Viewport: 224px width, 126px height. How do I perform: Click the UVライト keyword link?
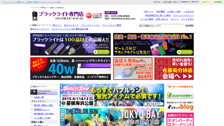(x=57, y=25)
